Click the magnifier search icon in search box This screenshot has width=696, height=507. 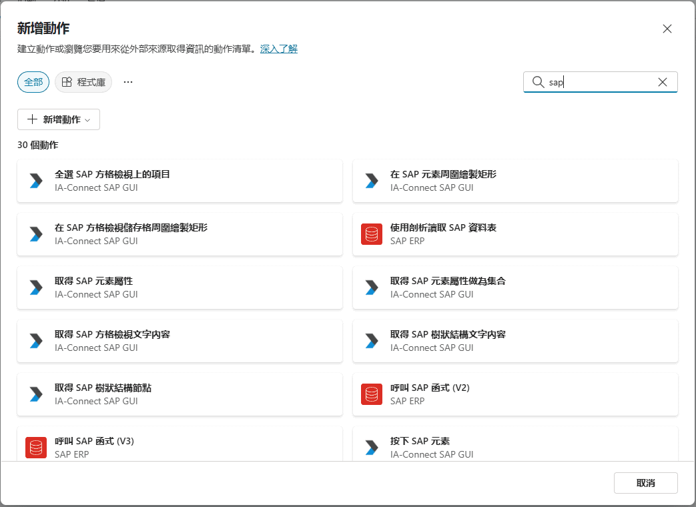(538, 82)
